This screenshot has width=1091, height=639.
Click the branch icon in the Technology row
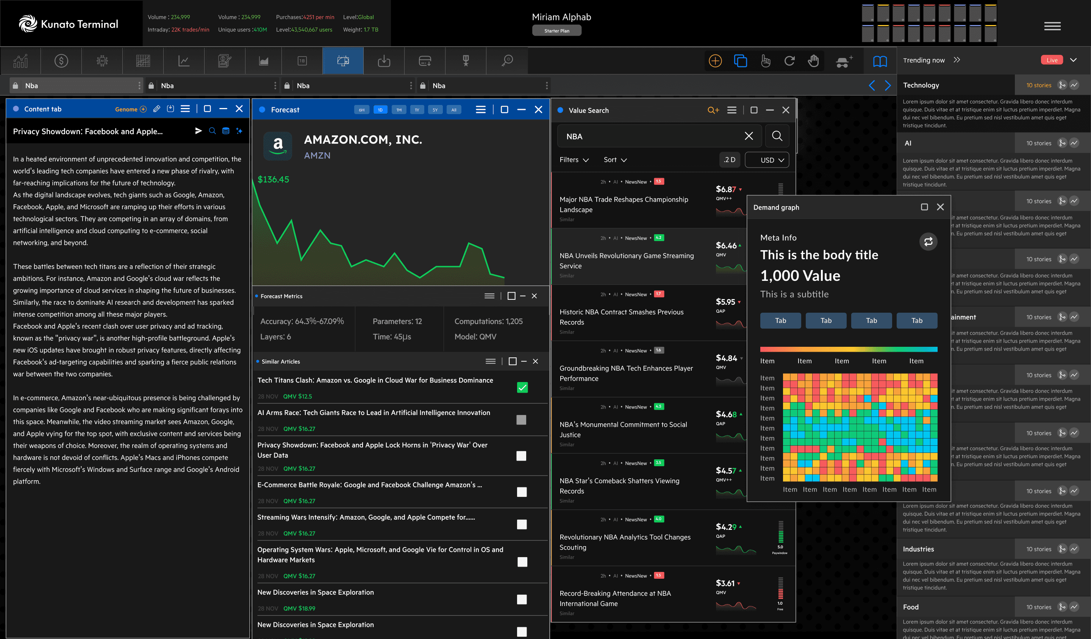click(x=1062, y=85)
